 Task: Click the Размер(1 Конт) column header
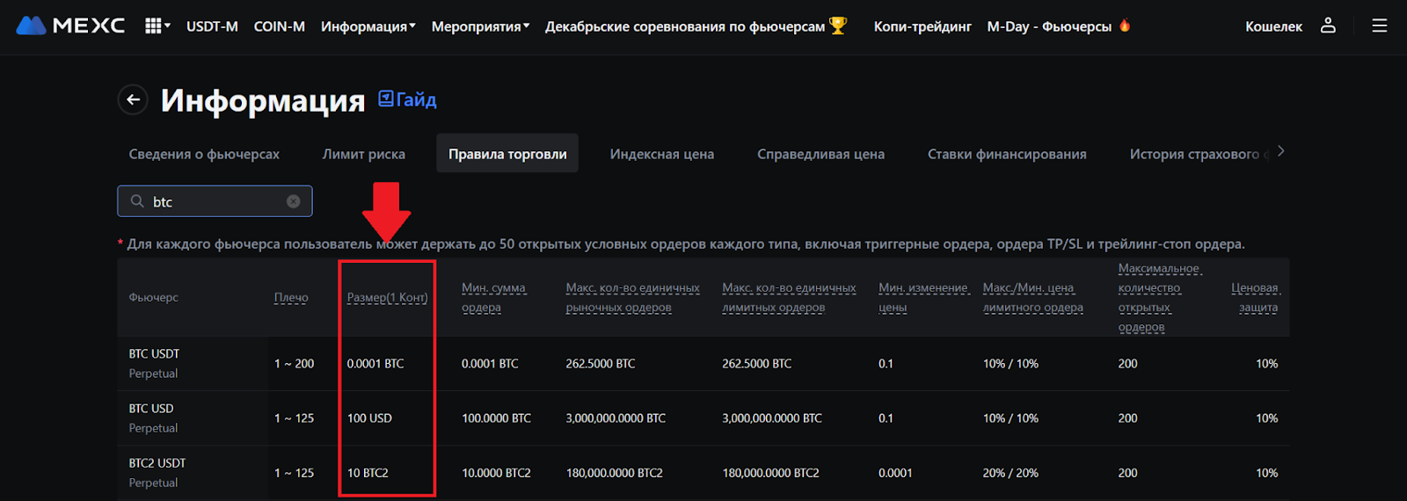pyautogui.click(x=387, y=297)
